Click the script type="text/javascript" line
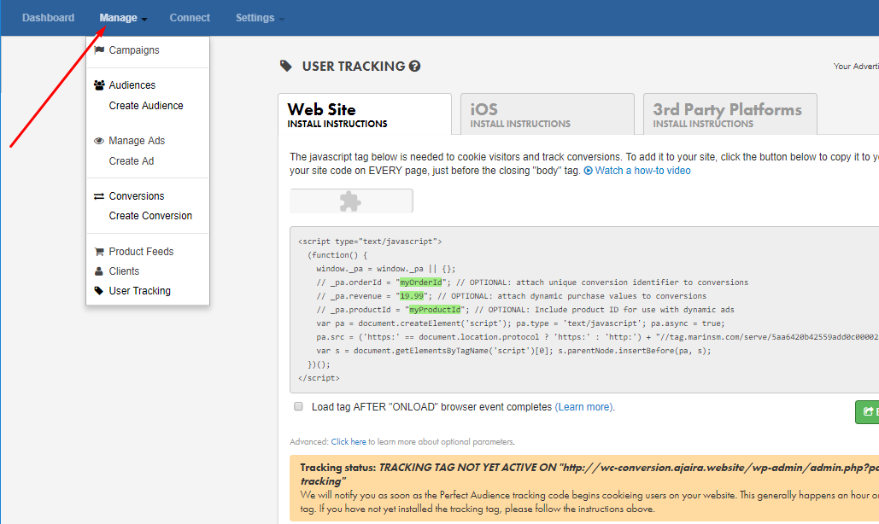Viewport: 879px width, 524px height. pyautogui.click(x=370, y=242)
